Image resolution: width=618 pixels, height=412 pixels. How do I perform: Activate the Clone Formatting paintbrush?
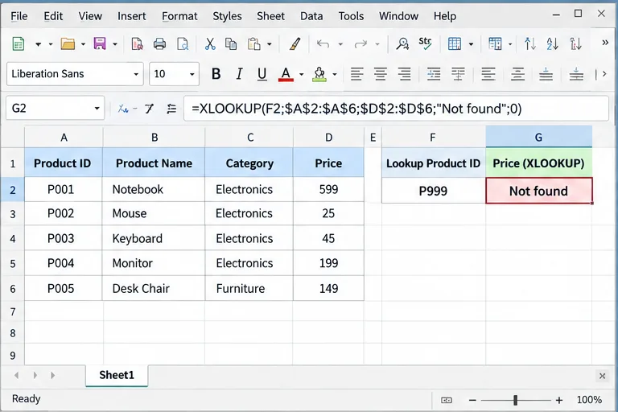pyautogui.click(x=295, y=43)
